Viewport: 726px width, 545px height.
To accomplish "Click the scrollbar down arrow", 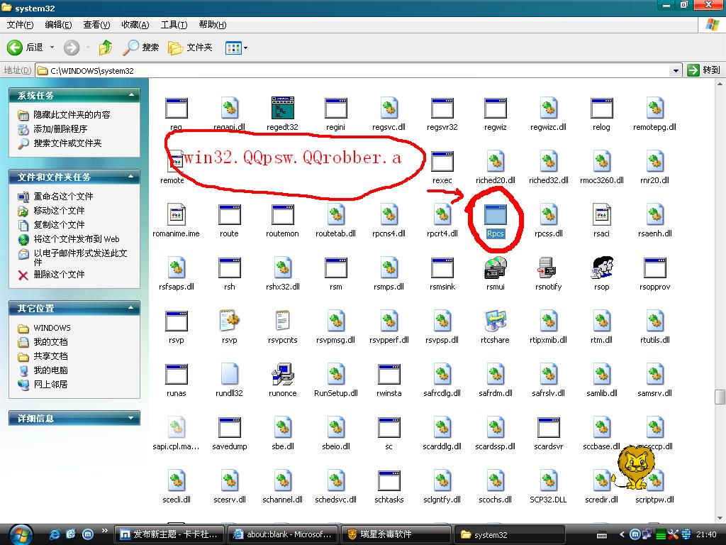I will [720, 518].
